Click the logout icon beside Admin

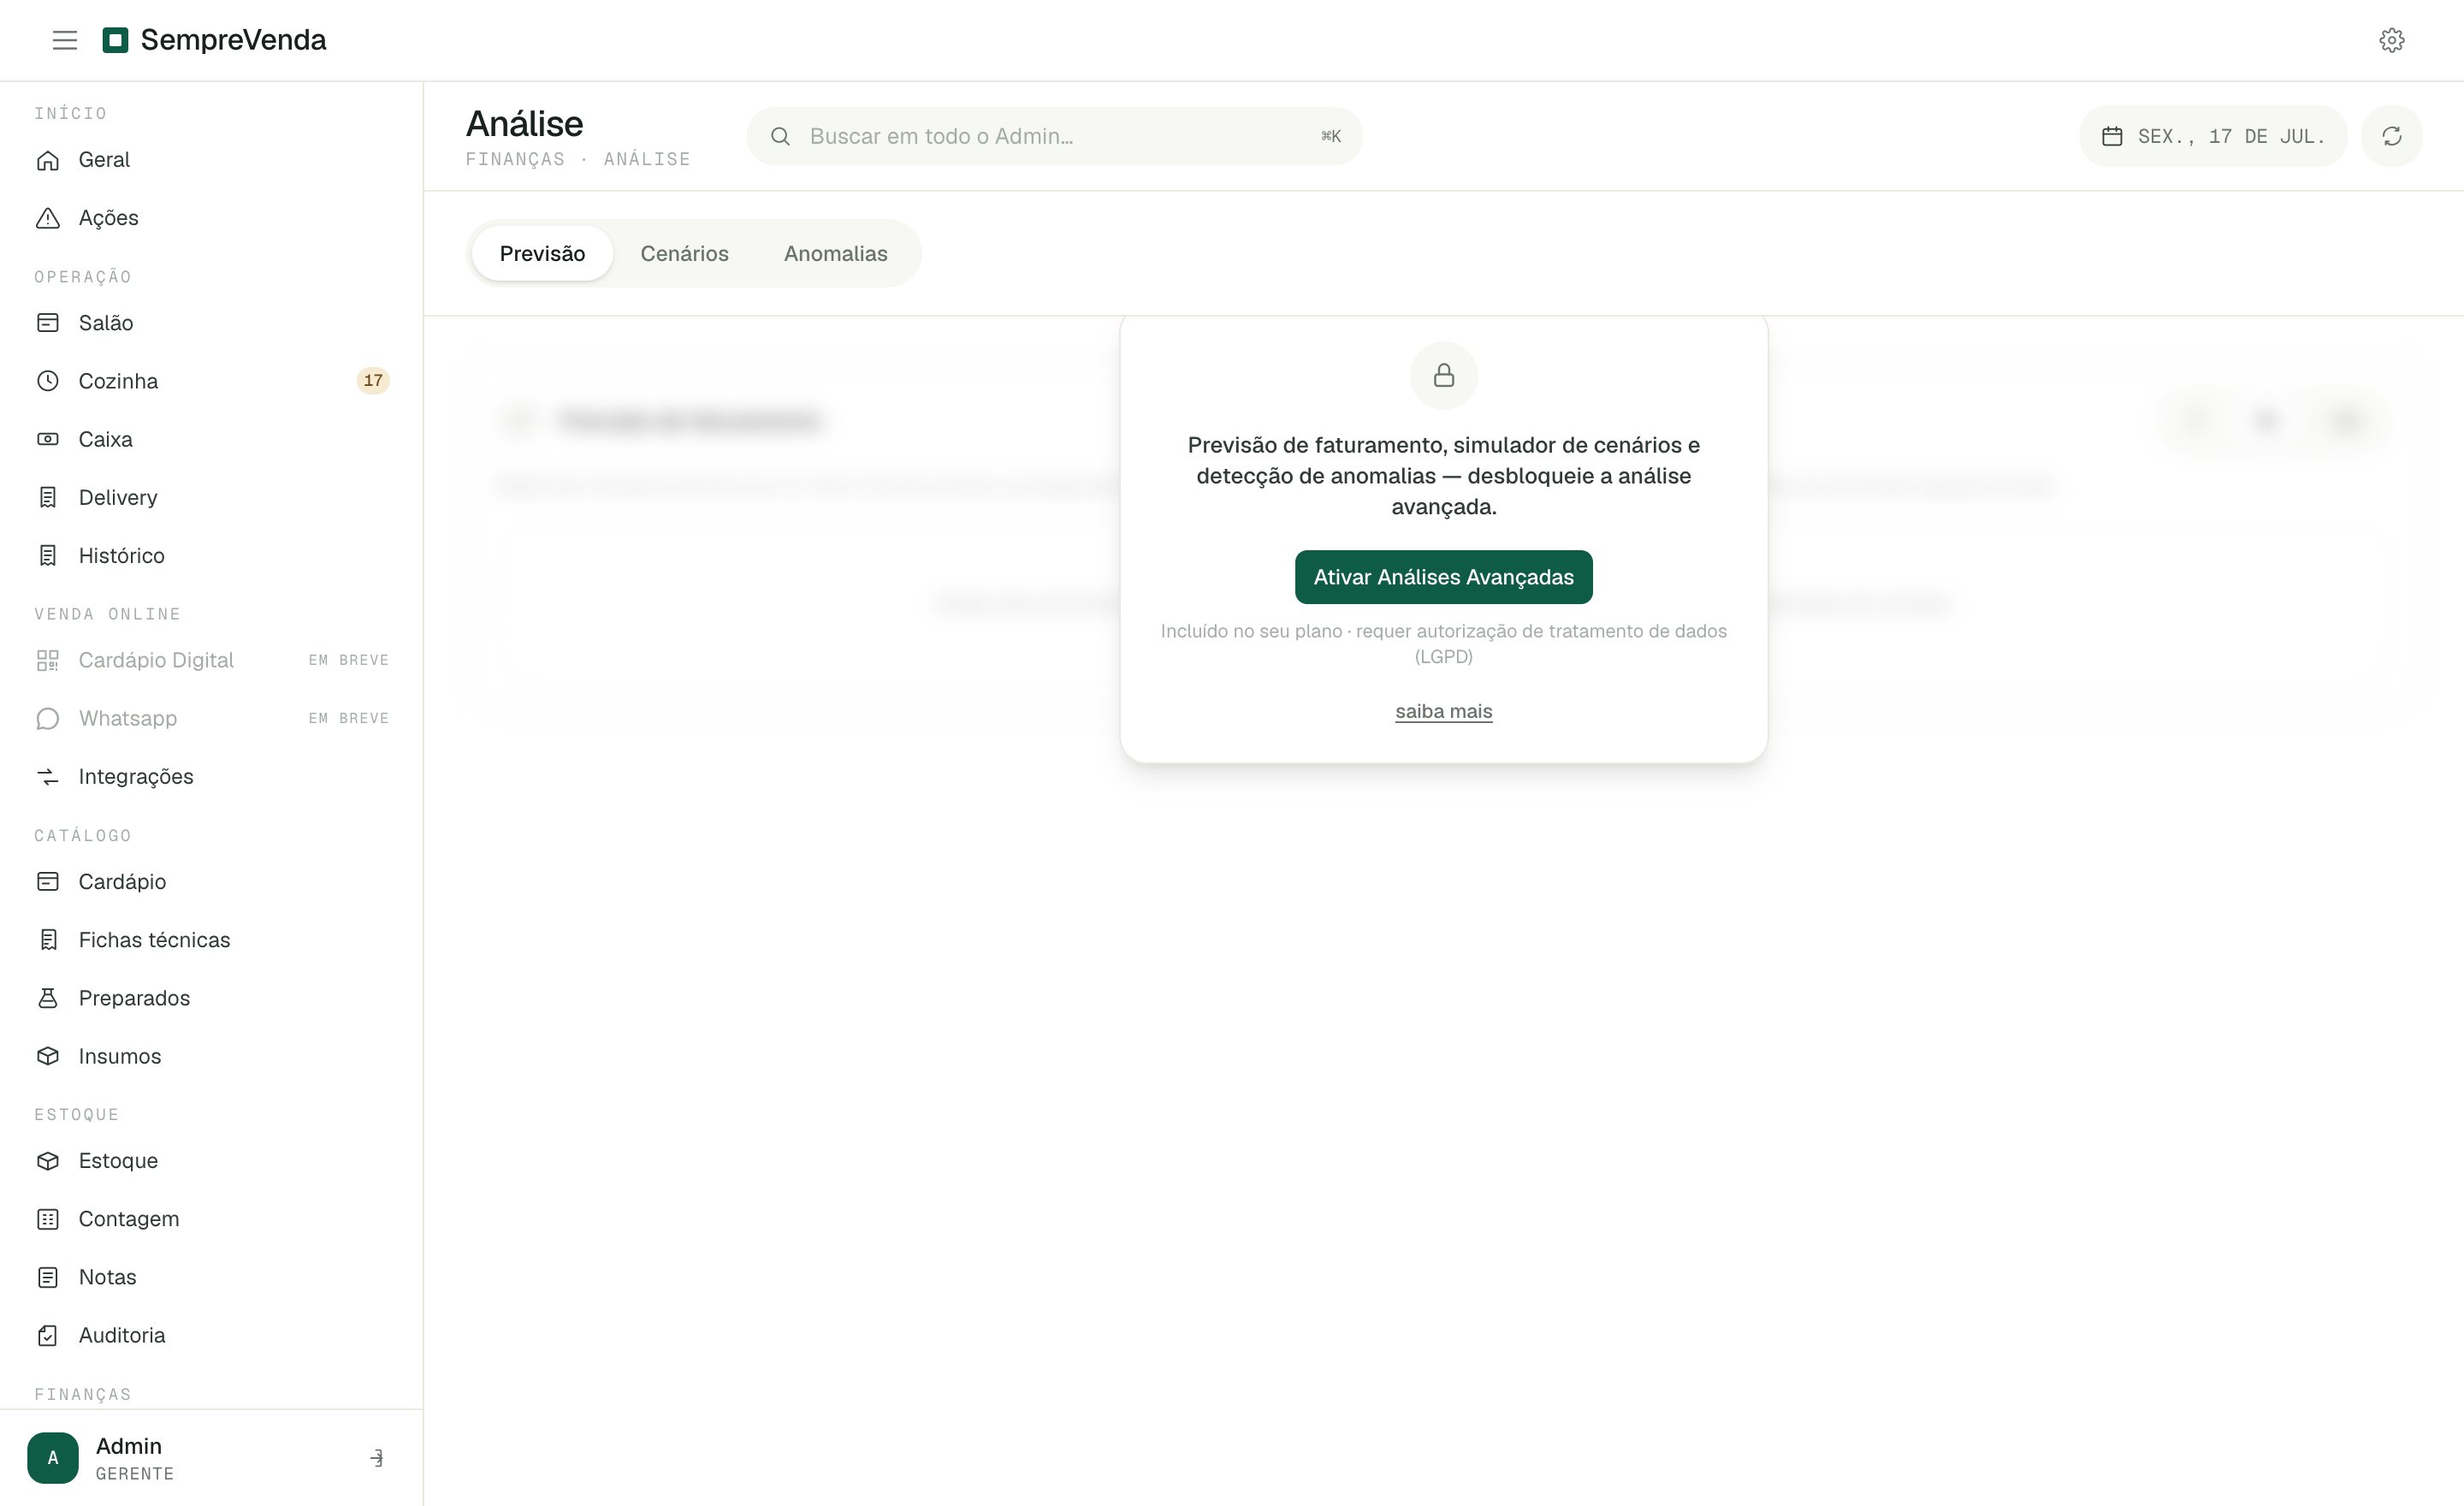point(377,1458)
